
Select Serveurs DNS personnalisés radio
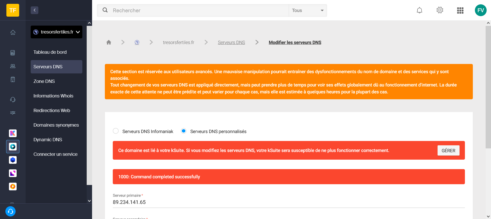coord(184,131)
